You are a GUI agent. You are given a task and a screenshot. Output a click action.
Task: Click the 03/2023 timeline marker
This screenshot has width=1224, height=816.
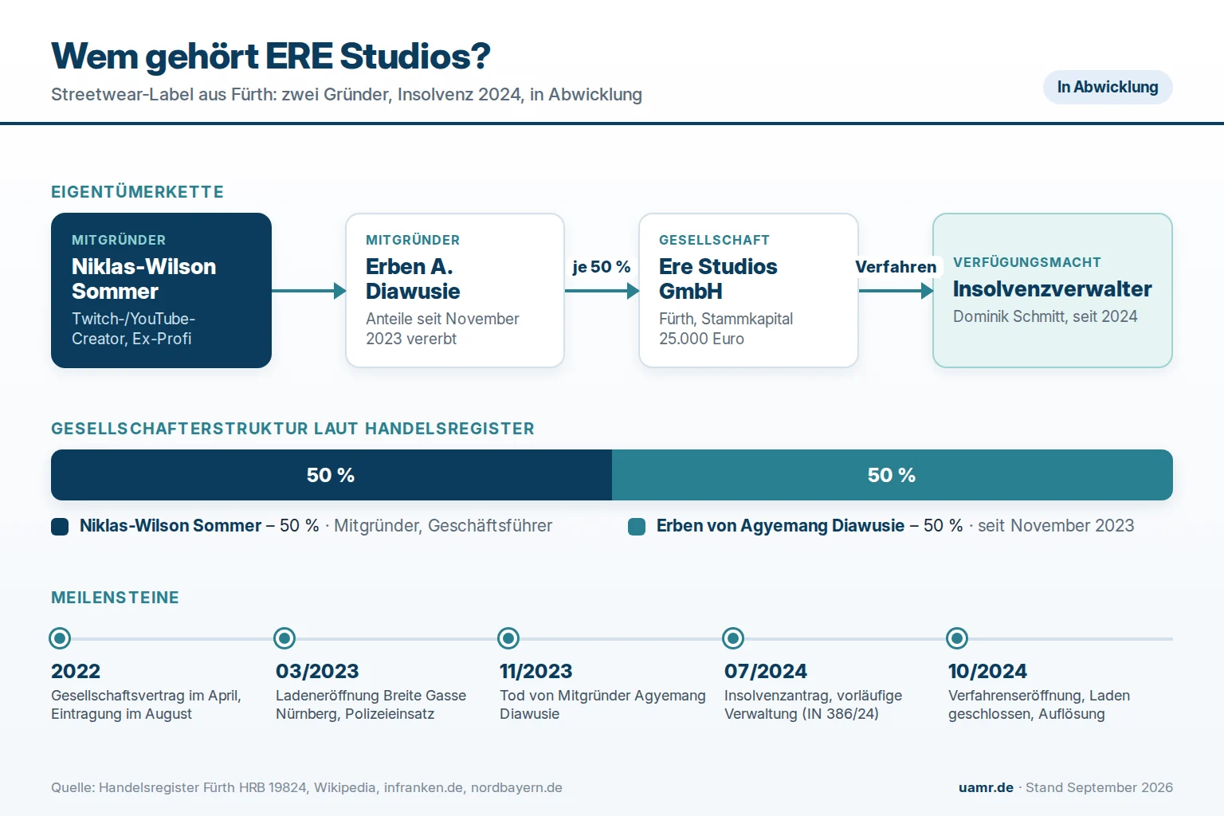pos(284,638)
